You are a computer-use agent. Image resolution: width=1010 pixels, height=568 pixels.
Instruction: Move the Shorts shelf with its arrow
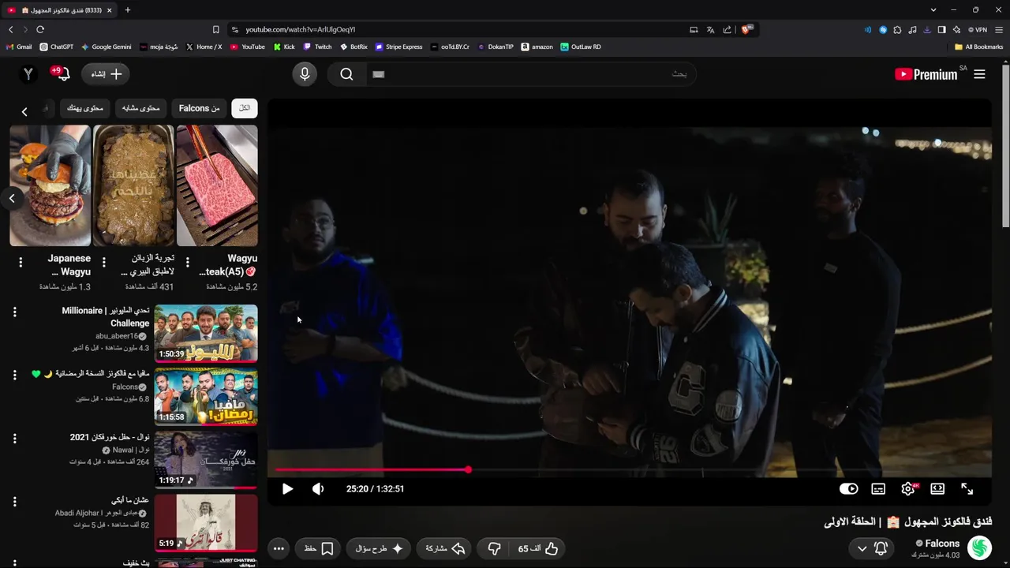pyautogui.click(x=12, y=199)
